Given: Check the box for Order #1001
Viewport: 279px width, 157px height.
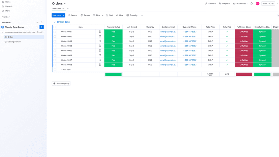Looking at the screenshot, I should 55,32.
